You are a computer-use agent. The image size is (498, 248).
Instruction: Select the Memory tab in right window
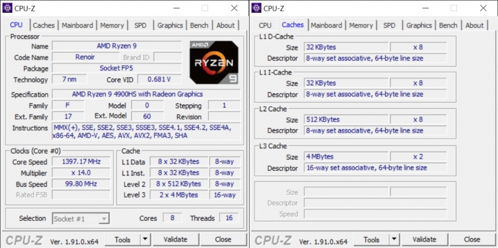tap(361, 25)
